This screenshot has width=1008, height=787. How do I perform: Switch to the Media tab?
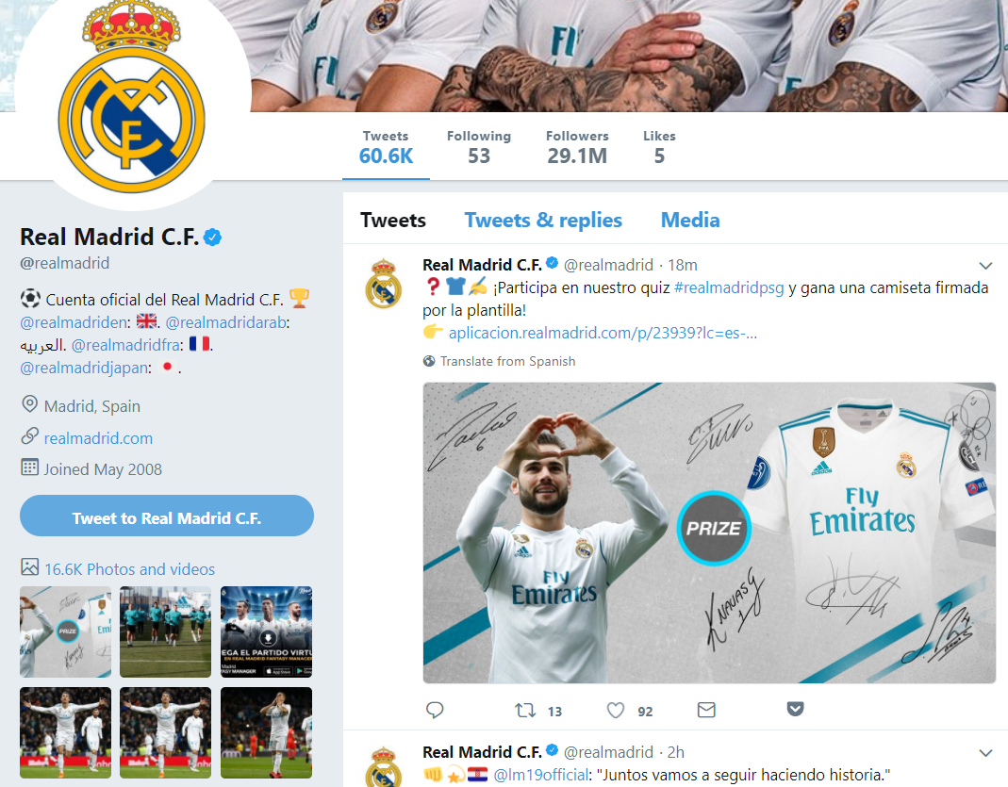click(x=690, y=220)
